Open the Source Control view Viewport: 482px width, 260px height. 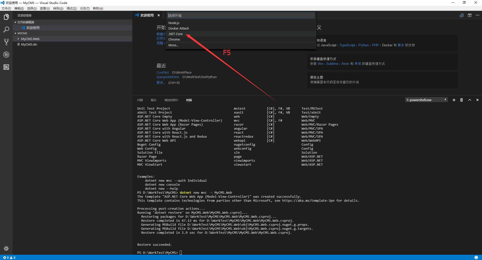pyautogui.click(x=6, y=42)
